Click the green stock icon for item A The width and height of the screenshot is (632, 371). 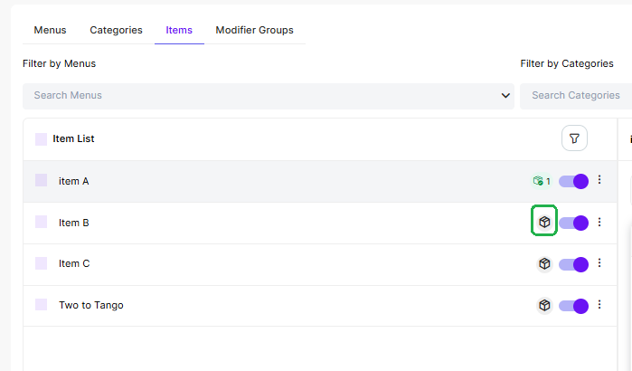(541, 181)
